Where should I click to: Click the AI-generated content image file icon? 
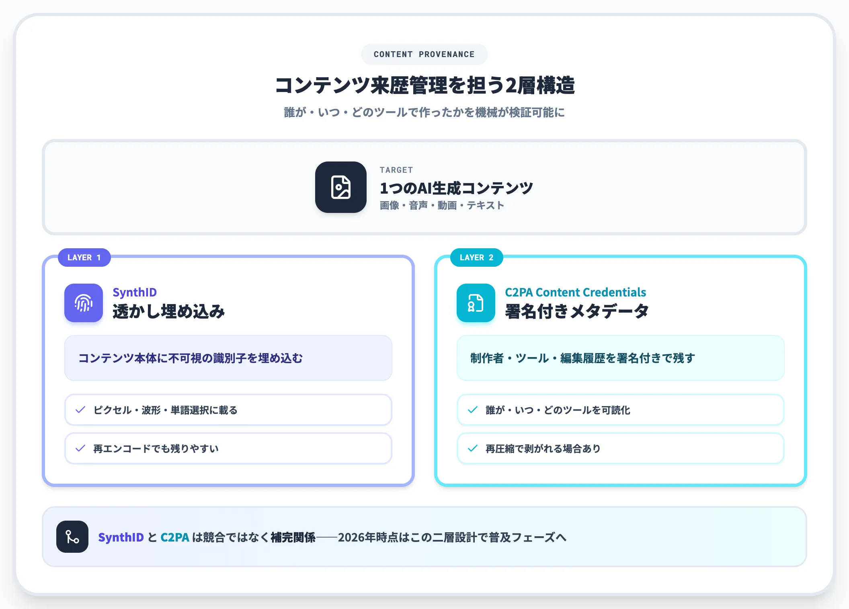(340, 187)
